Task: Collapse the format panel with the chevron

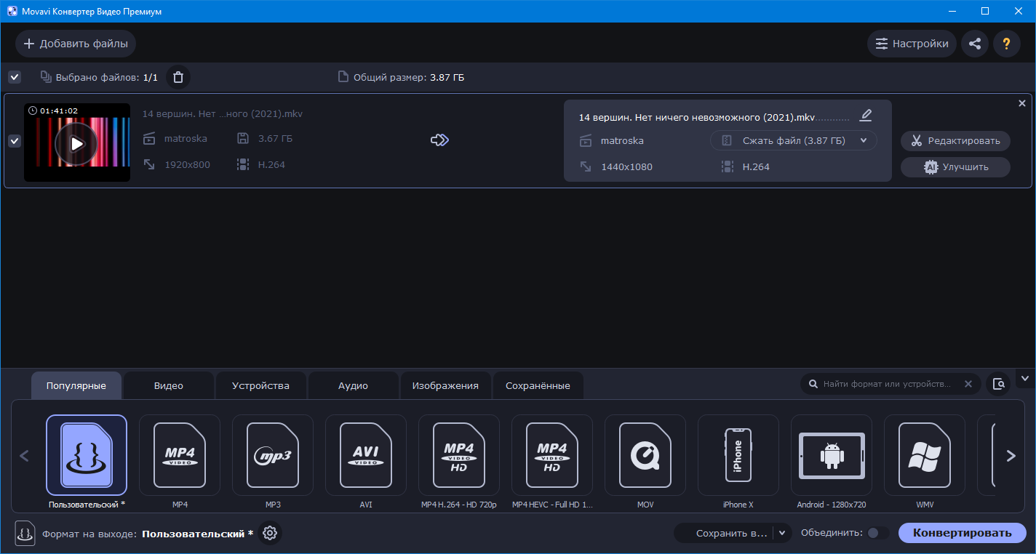Action: [1025, 378]
